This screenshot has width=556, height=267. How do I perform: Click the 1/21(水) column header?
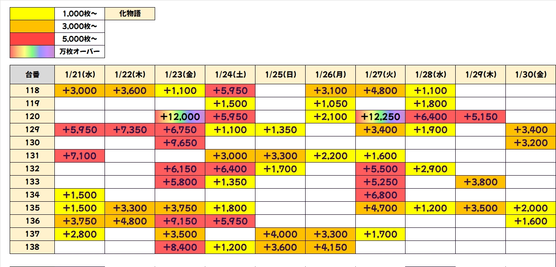(x=80, y=75)
